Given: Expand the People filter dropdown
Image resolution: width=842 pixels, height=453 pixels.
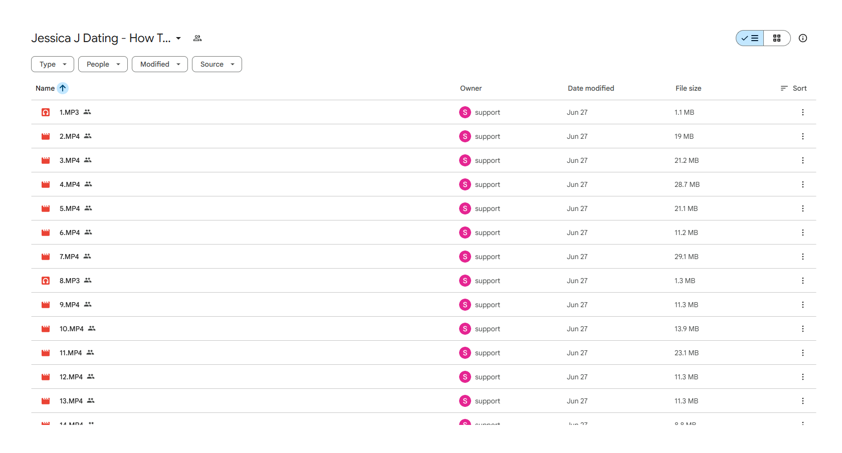Looking at the screenshot, I should (103, 64).
